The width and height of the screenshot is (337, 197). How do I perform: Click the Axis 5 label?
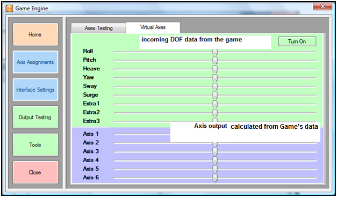click(91, 169)
